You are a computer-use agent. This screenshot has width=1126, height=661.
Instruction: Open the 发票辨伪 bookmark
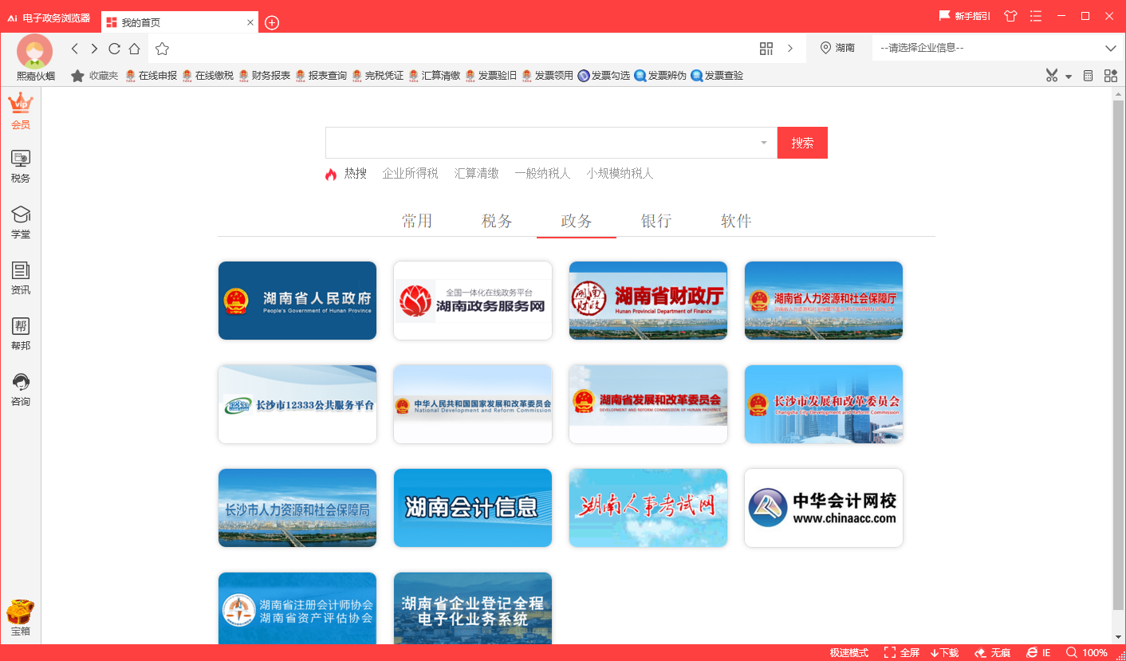[660, 76]
